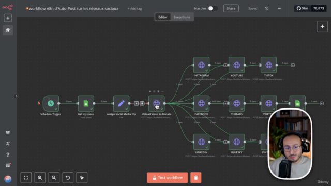Screen dimensions: 331x186
Task: Select the INSTAGRAM HTTP node
Action: point(201,65)
